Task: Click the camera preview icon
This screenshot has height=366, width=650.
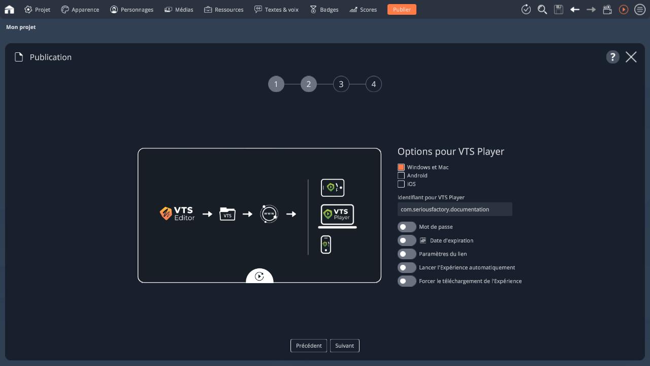Action: click(x=607, y=9)
